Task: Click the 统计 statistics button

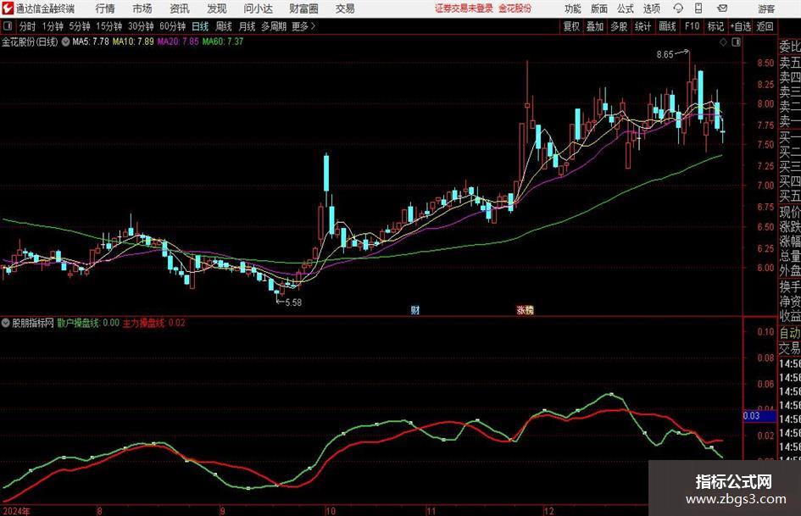Action: click(642, 26)
